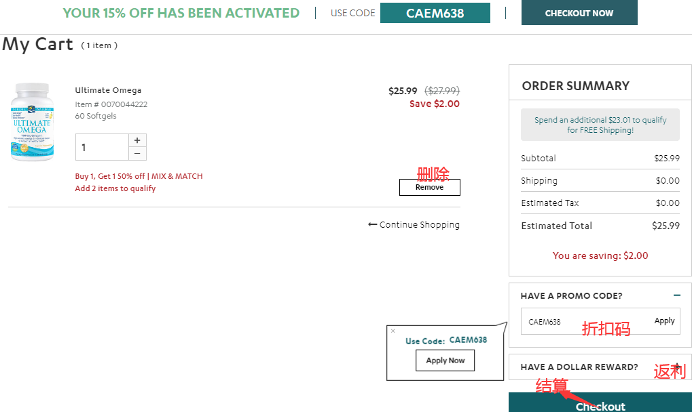Close the Use Code popup
Viewport: 692px width, 412px height.
pyautogui.click(x=393, y=331)
